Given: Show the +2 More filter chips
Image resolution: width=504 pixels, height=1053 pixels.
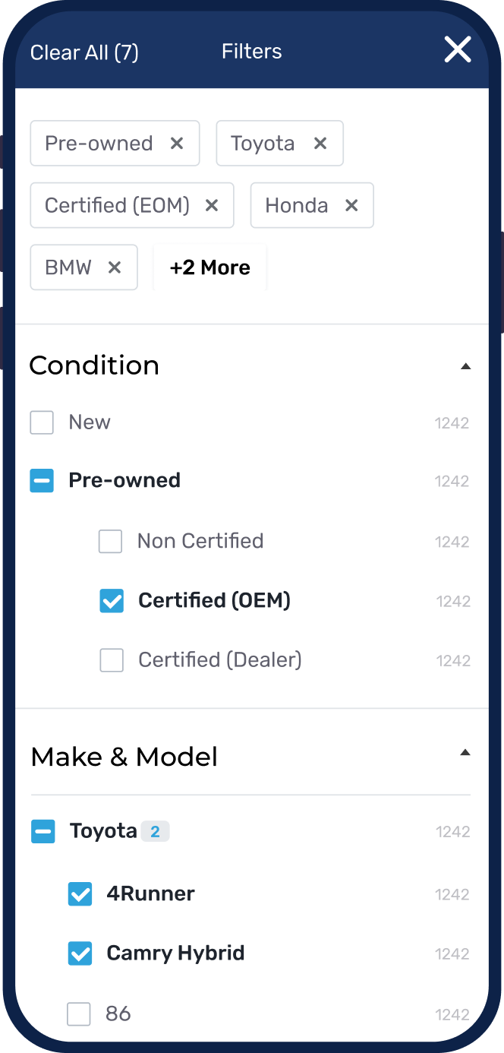Looking at the screenshot, I should (210, 267).
